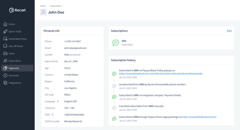Click the timezone value UTC -7:00

point(69,108)
